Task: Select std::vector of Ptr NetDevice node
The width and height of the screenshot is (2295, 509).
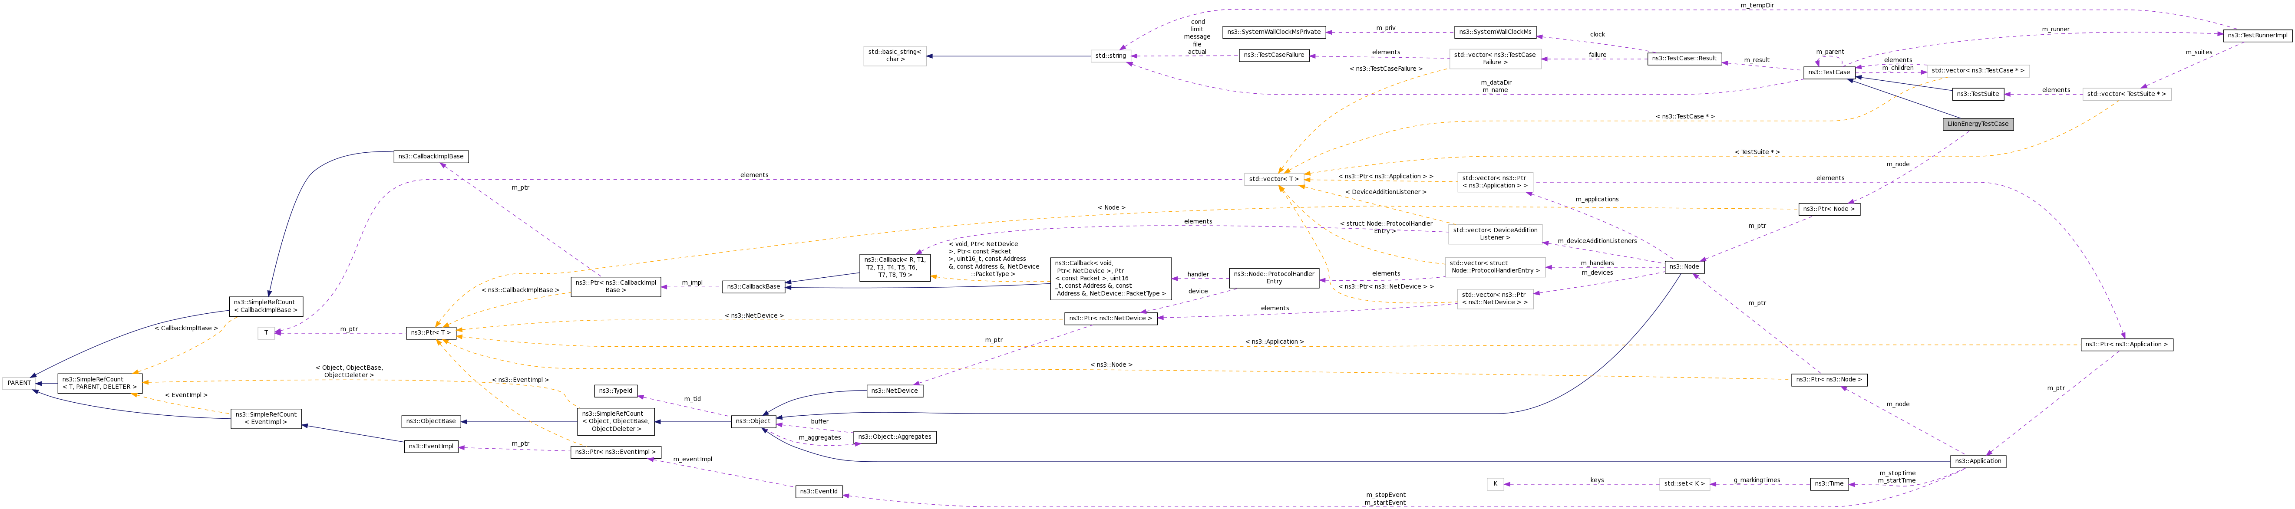Action: [x=1495, y=299]
